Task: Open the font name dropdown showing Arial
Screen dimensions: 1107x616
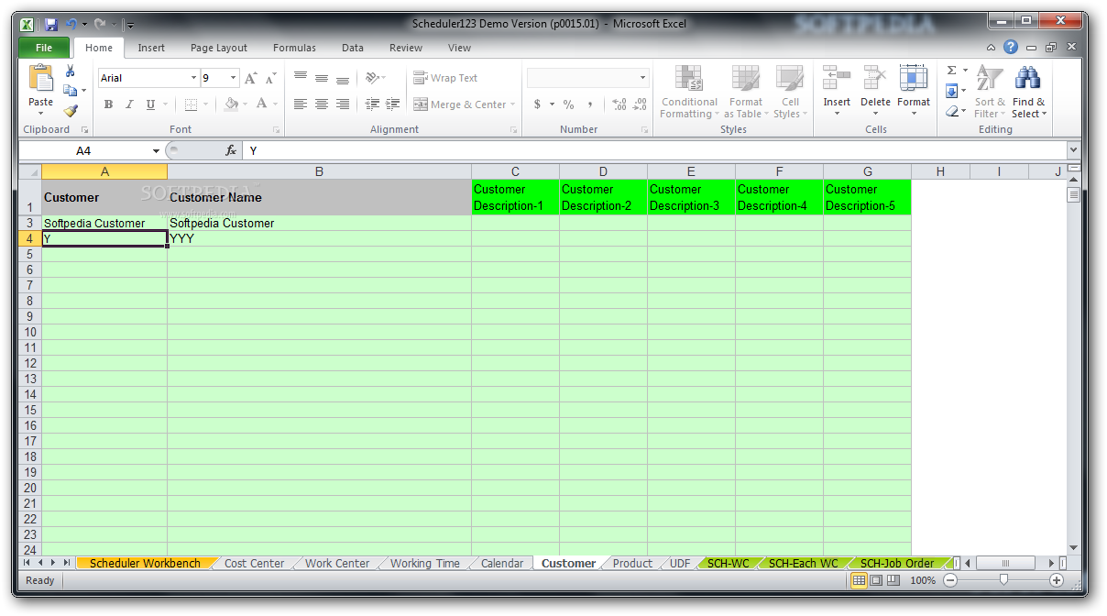Action: pyautogui.click(x=193, y=78)
